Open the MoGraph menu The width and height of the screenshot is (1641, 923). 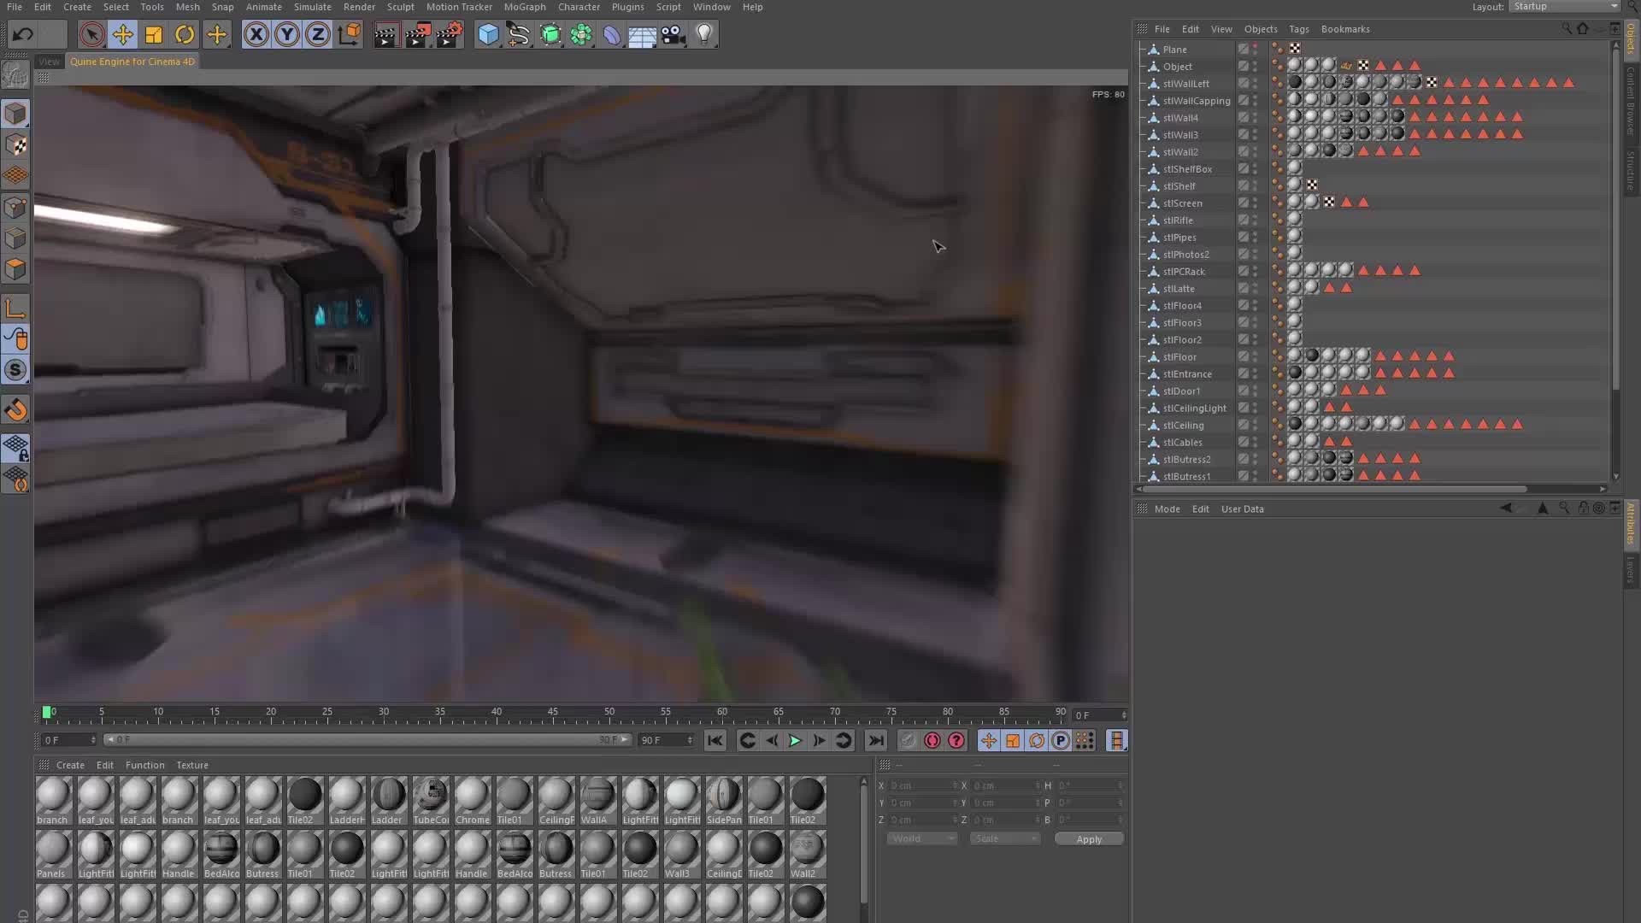525,7
